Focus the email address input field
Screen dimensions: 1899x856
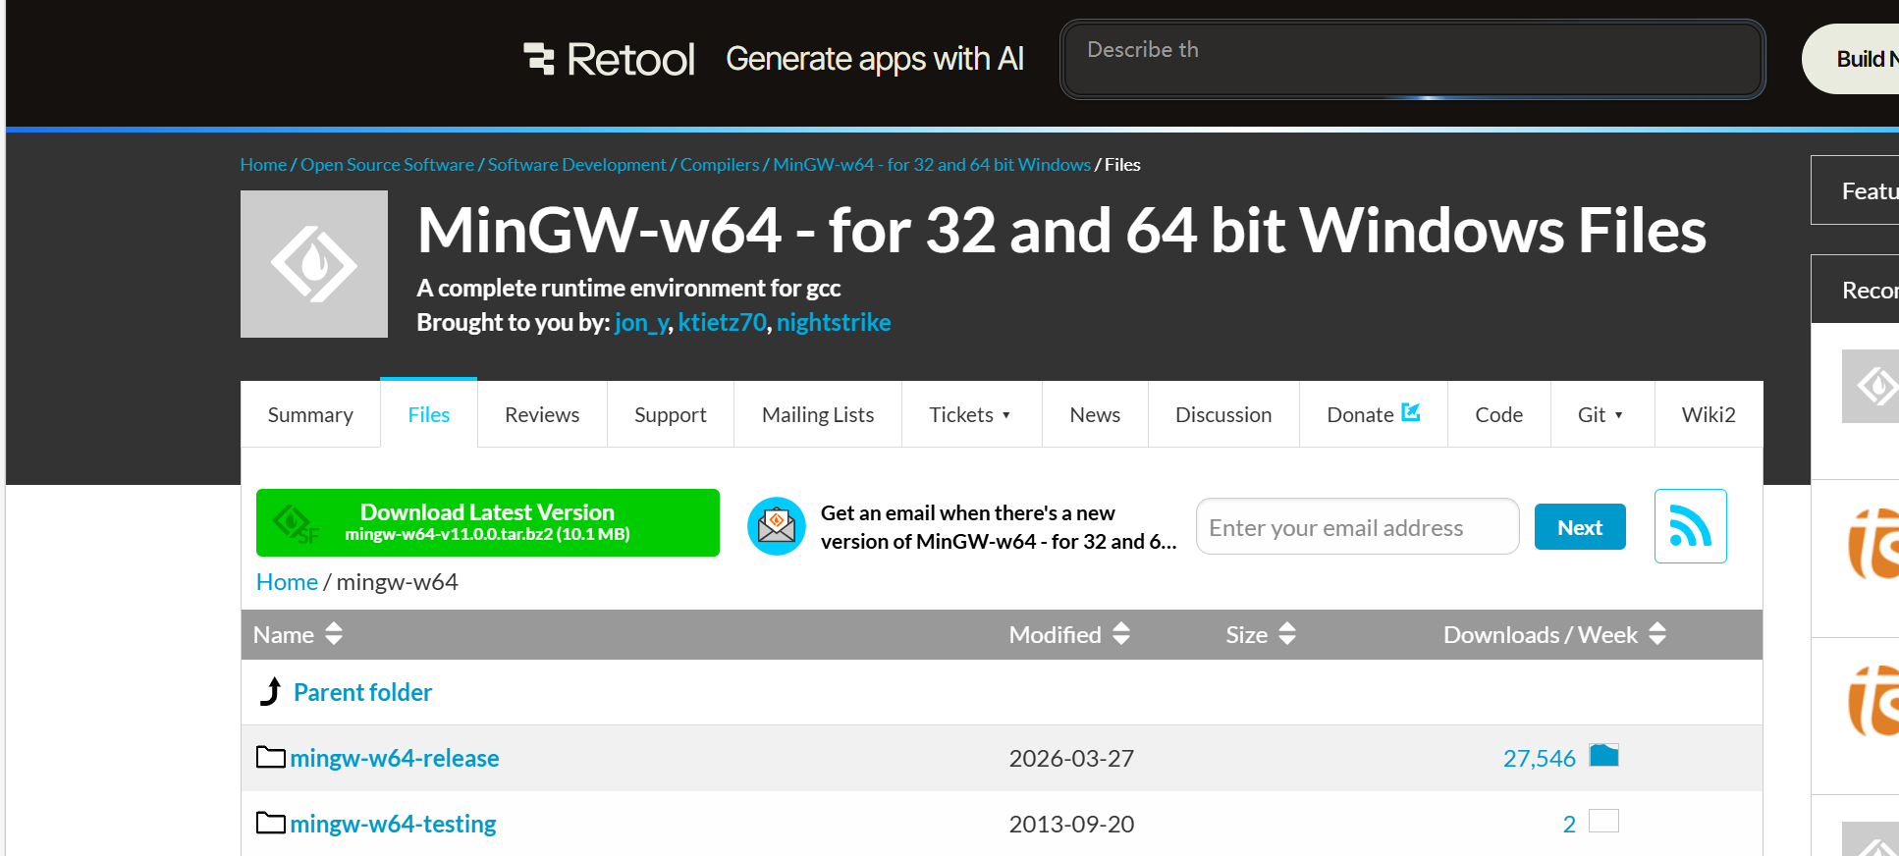click(x=1358, y=527)
